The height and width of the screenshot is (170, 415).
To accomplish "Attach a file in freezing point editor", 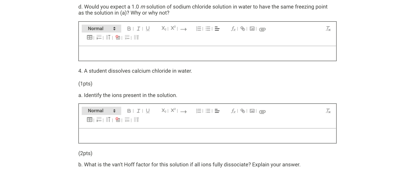I will [262, 29].
